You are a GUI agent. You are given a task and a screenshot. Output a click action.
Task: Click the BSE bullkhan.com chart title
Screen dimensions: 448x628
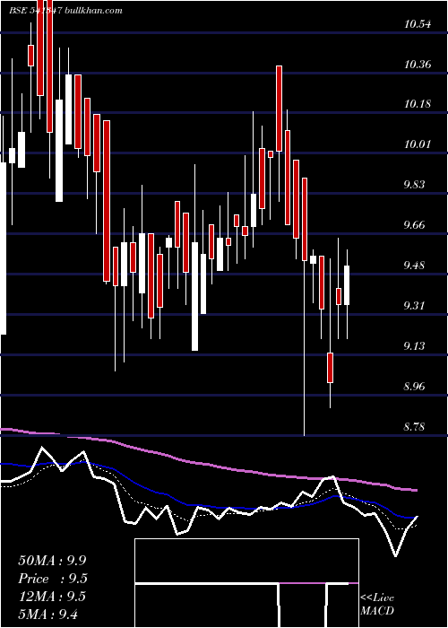pos(66,11)
